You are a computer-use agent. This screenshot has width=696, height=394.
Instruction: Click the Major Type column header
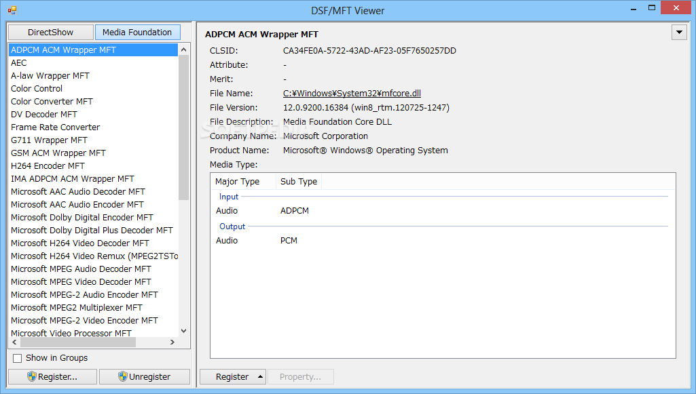[x=243, y=182]
